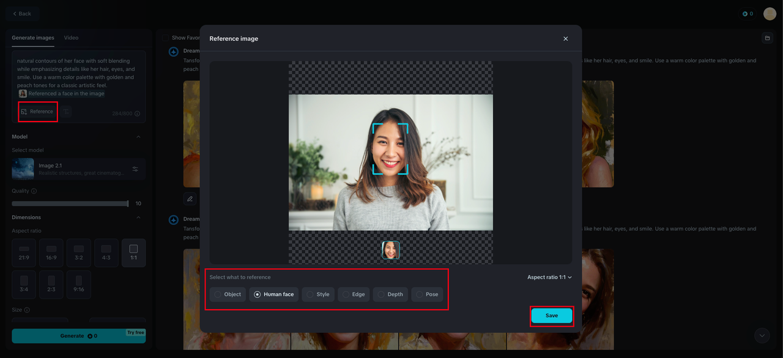Click the character count info icon
Viewport: 783px width, 358px height.
[x=137, y=114]
